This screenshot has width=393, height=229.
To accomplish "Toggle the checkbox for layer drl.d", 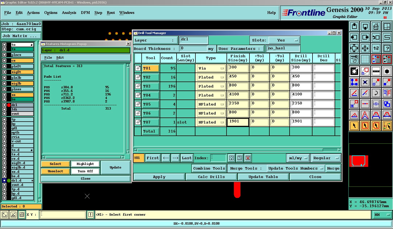I will [x=4, y=180].
